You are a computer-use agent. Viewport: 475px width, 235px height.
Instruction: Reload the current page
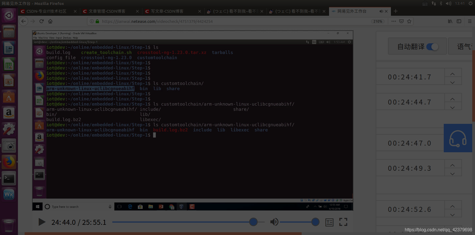41,21
